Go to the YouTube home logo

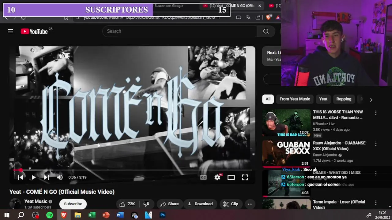[x=34, y=31]
